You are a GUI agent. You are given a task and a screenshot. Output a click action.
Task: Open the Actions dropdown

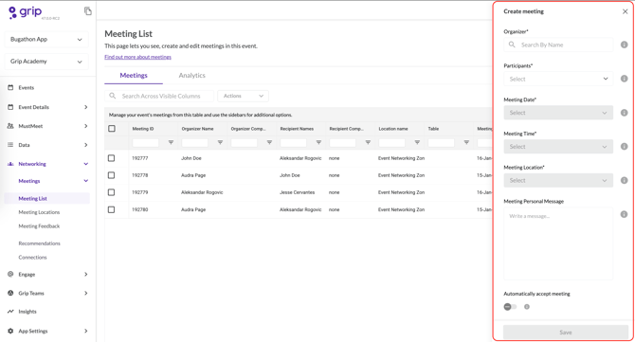click(243, 96)
